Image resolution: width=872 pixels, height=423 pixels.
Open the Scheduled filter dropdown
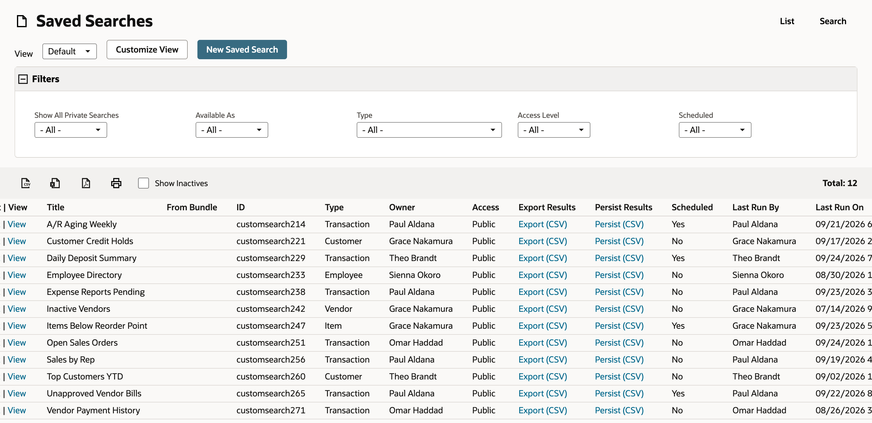715,130
